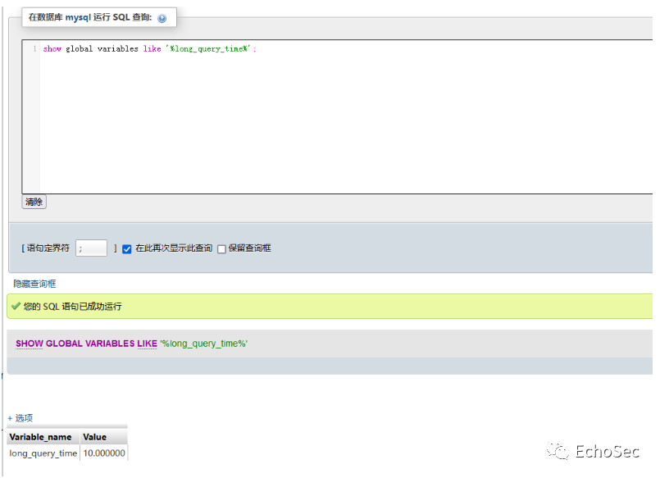This screenshot has width=660, height=478.
Task: Click line number 1 in editor gutter
Action: [34, 49]
